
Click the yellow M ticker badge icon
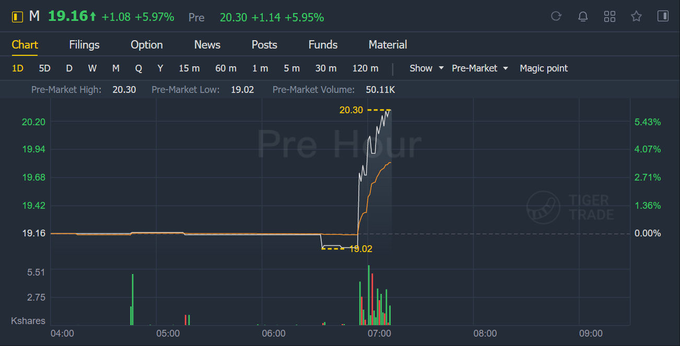pyautogui.click(x=17, y=17)
